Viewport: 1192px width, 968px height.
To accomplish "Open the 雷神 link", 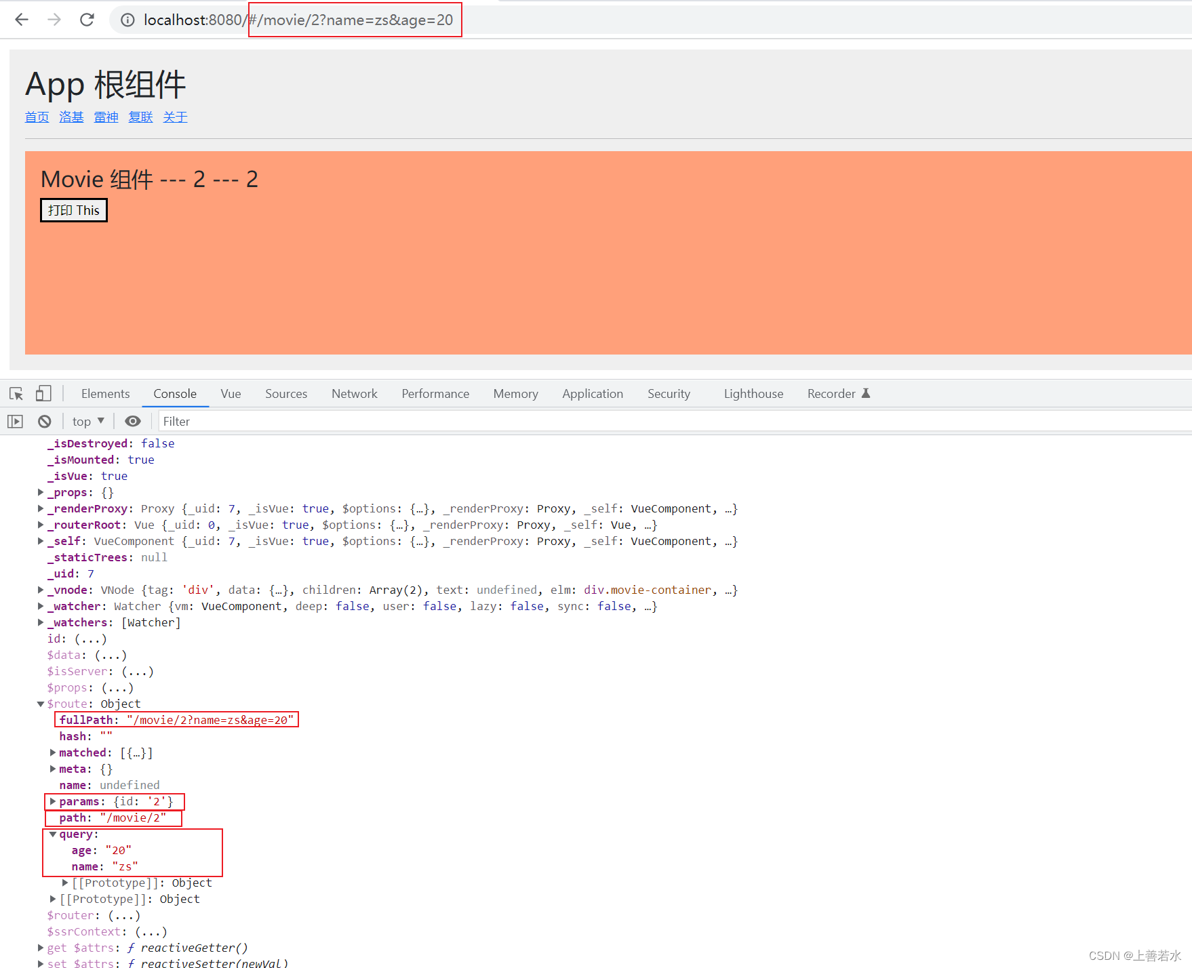I will 106,117.
